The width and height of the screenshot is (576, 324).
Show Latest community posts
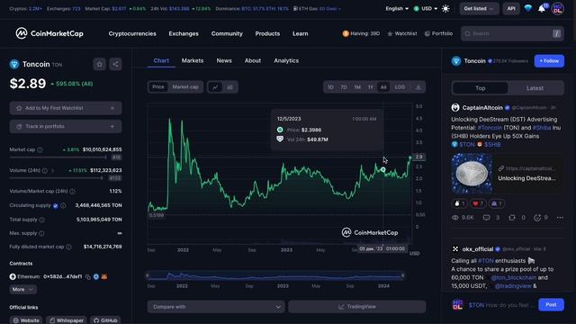pos(535,88)
